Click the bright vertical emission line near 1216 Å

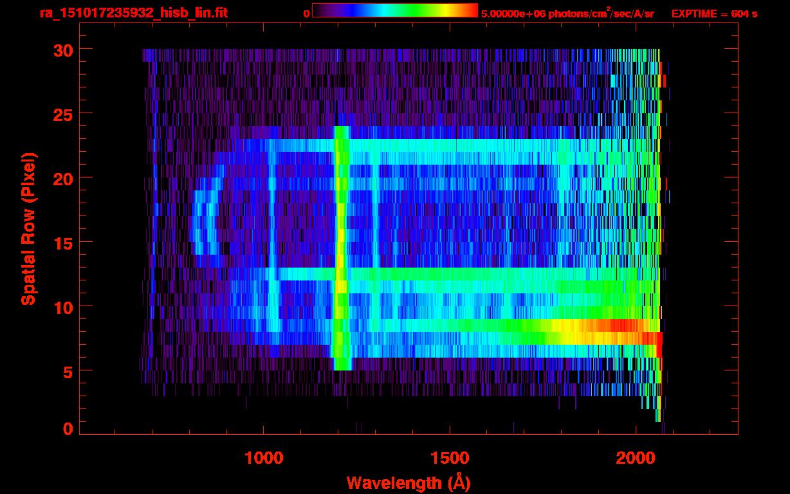click(x=341, y=248)
